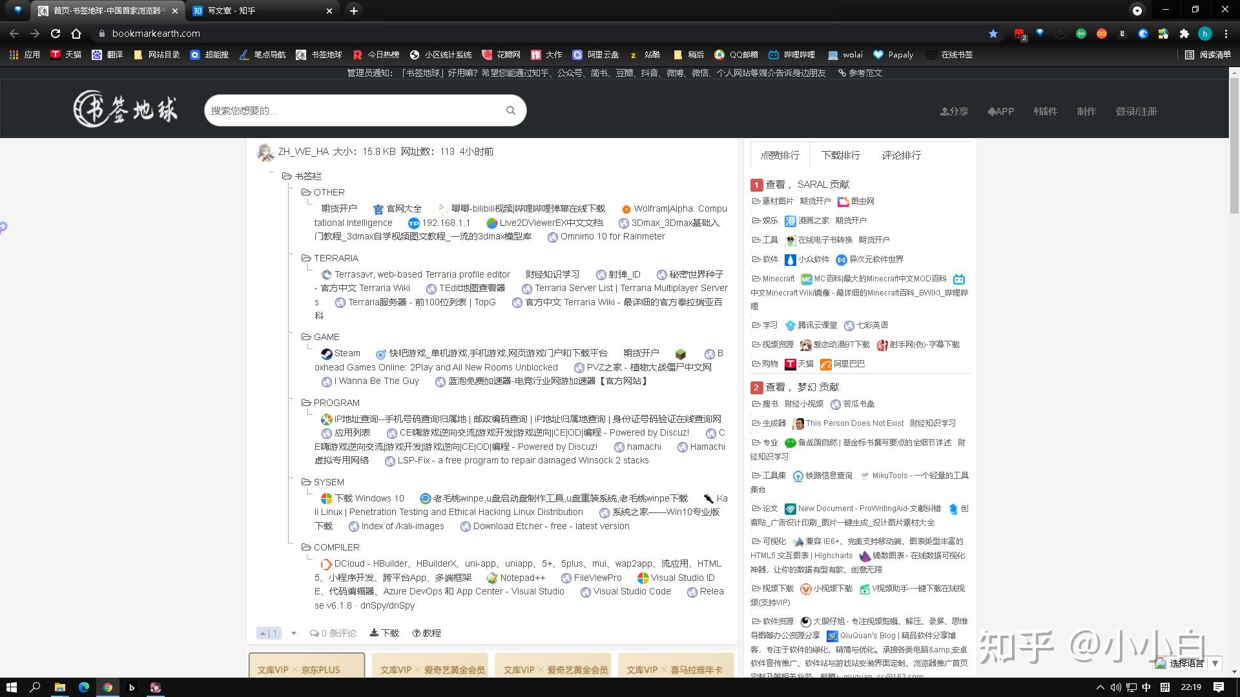Screen dimensions: 1240x697
Task: Open 制作 in top navigation
Action: 1086,112
